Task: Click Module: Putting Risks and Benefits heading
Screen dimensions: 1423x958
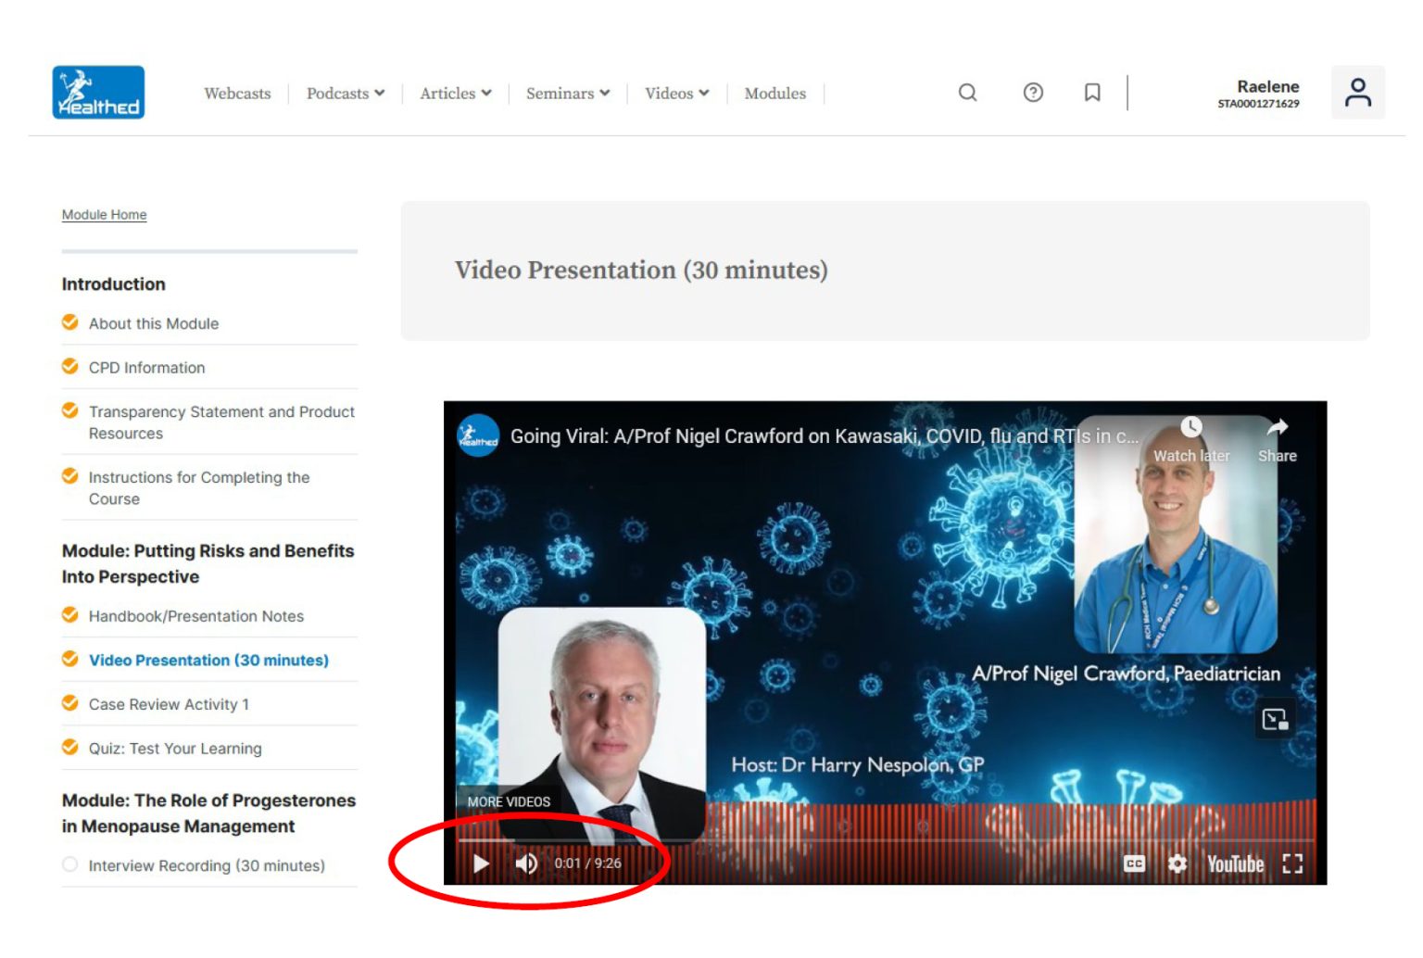Action: pos(208,563)
